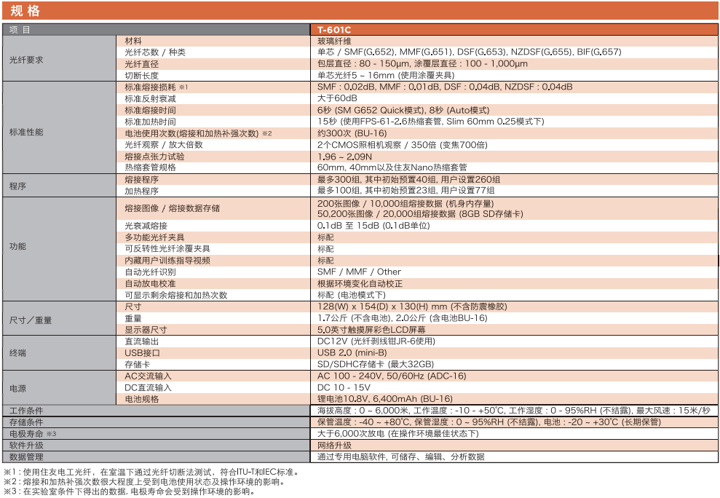Screen dimensions: 720x498
Task: Click the 'DC 10 - 15V' value
Action: click(x=344, y=387)
